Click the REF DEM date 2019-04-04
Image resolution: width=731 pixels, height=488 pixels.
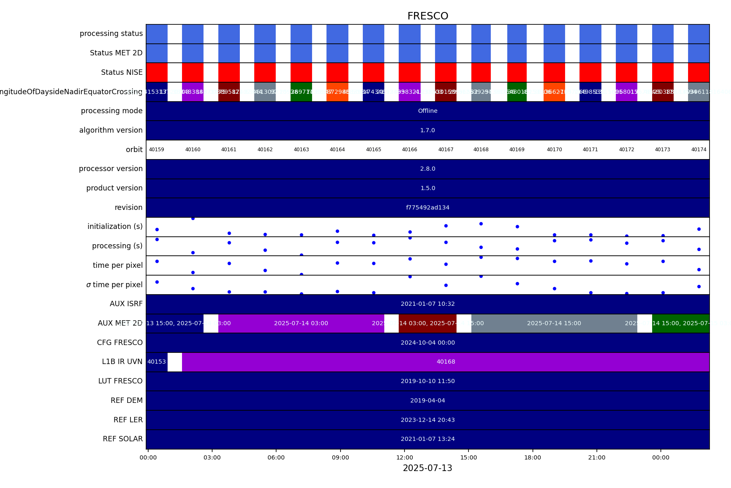click(428, 401)
